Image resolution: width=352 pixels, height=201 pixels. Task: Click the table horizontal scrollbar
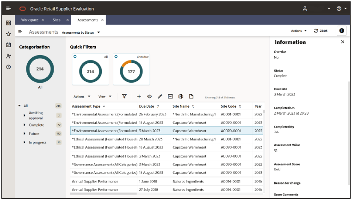104,194
